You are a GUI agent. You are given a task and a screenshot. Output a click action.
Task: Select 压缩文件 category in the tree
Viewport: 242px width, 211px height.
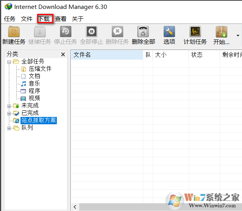[x=40, y=69]
